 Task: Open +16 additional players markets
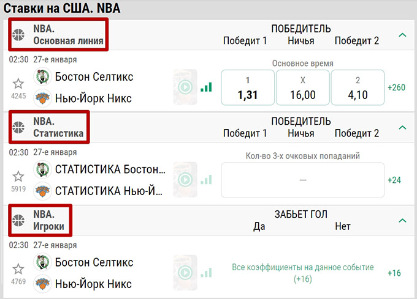point(394,273)
